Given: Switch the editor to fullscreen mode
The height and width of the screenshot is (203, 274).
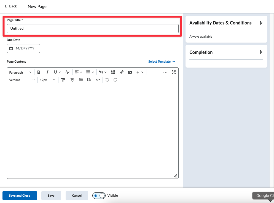Looking at the screenshot, I should coord(174,72).
